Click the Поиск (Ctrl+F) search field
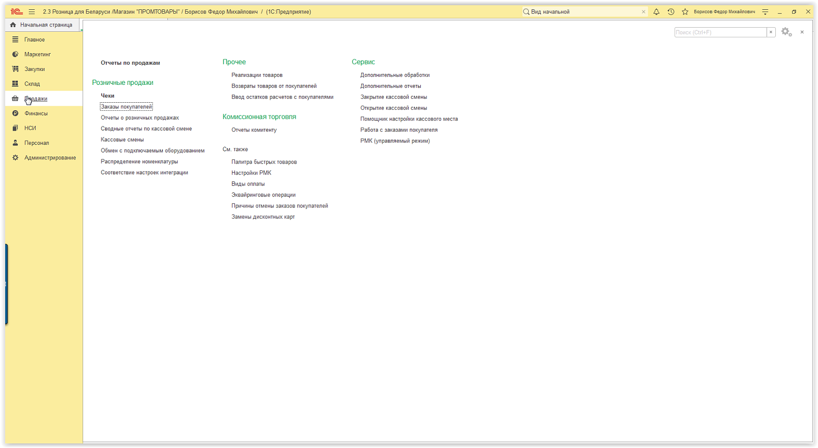This screenshot has height=448, width=818. (x=720, y=32)
